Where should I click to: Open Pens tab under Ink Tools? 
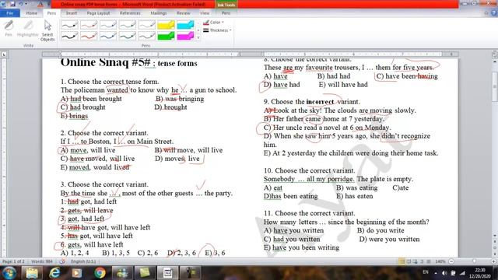pos(226,13)
